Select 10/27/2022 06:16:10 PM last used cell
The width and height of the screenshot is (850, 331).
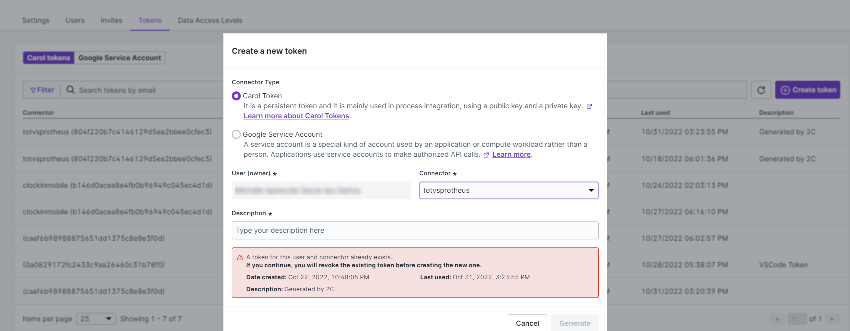click(685, 212)
